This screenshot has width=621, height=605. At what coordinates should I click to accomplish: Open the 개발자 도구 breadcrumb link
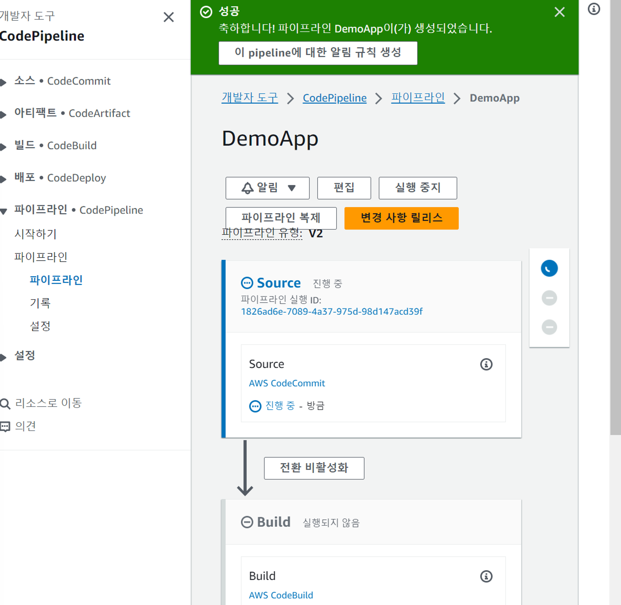point(250,98)
